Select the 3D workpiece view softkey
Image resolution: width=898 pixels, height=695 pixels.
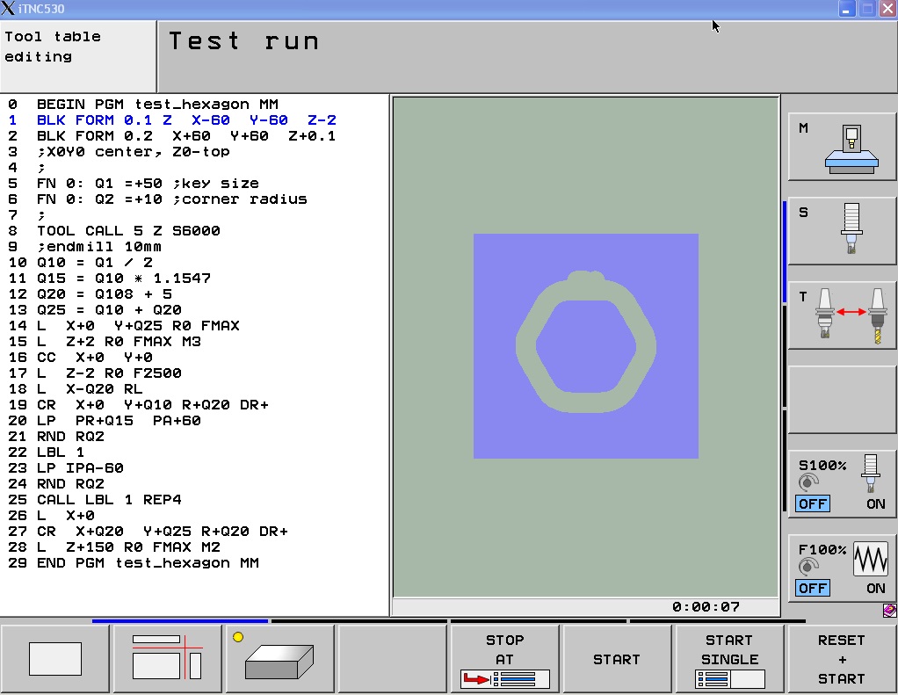tap(280, 660)
